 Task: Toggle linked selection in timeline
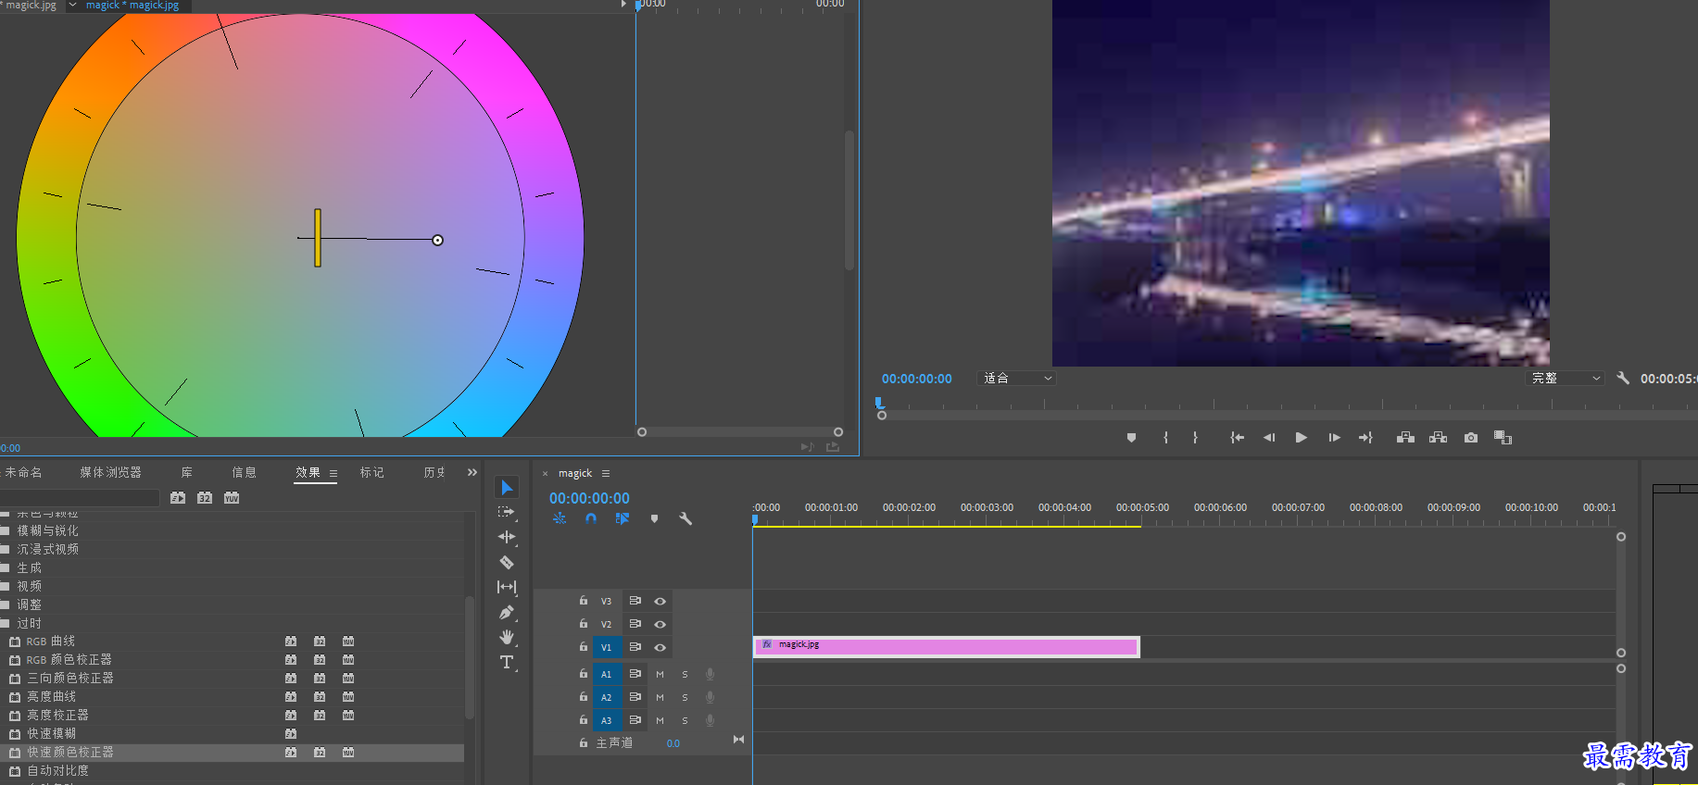click(623, 519)
